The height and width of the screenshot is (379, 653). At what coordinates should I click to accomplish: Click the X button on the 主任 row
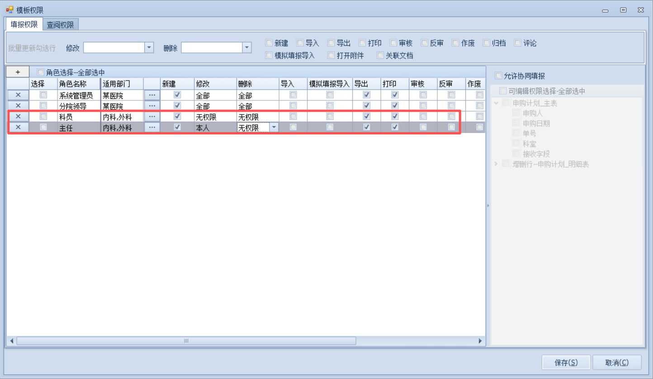(18, 127)
